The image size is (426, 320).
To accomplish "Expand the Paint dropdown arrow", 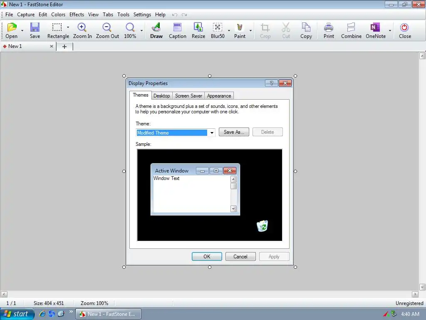I will 250,30.
